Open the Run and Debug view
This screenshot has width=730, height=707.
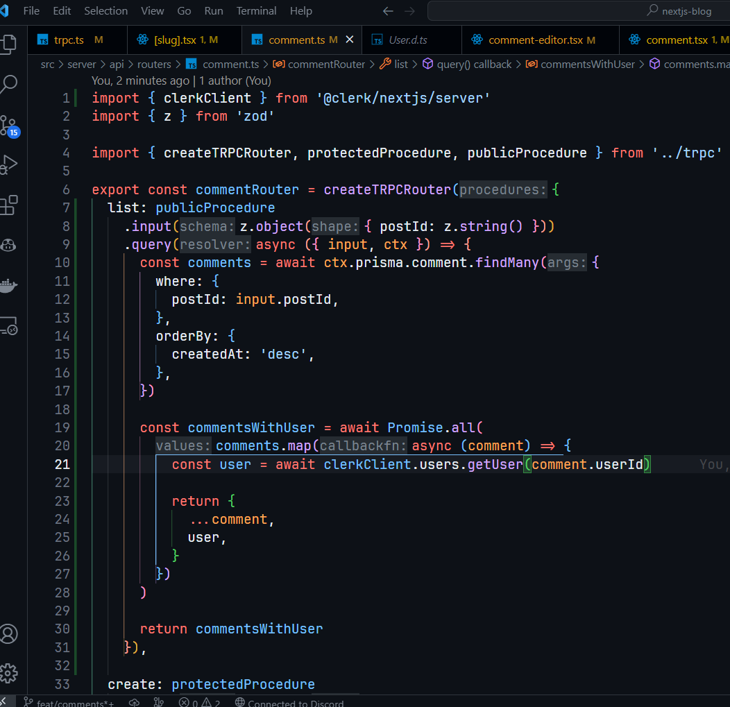point(10,165)
